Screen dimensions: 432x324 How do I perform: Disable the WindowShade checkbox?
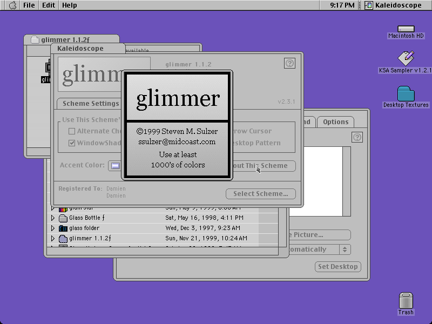click(72, 143)
